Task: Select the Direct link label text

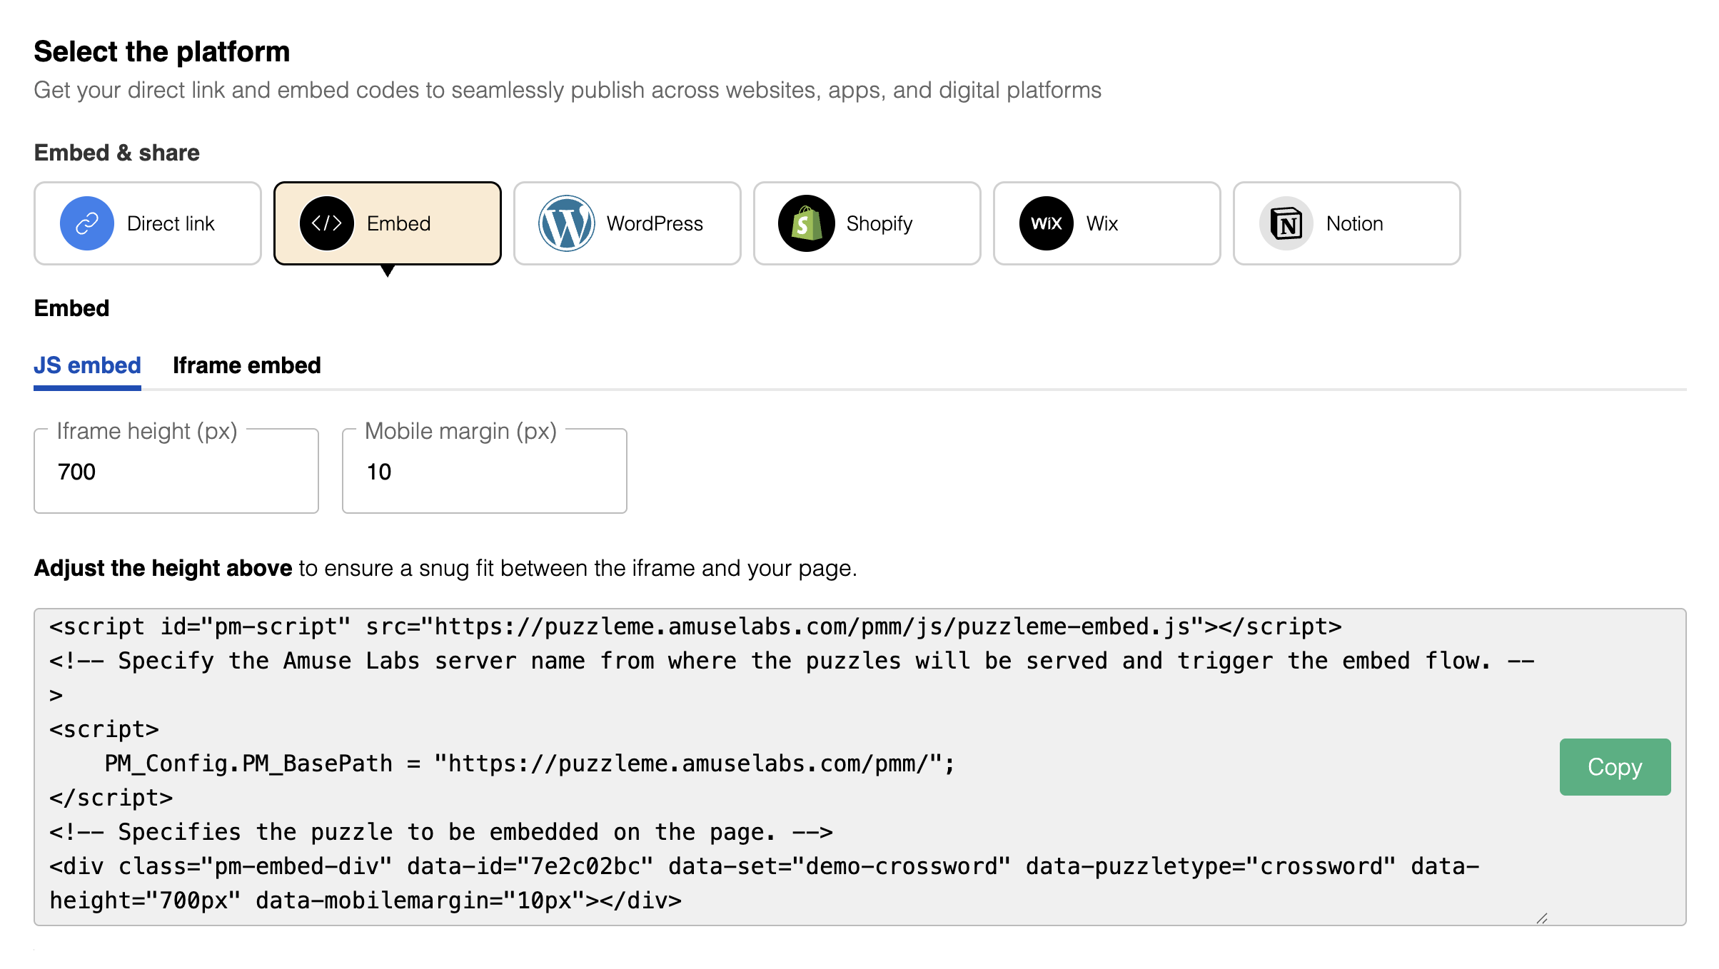Action: [171, 223]
